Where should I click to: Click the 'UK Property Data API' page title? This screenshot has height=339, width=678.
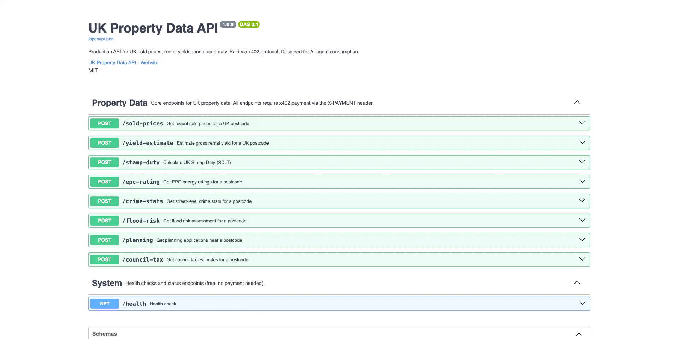pyautogui.click(x=153, y=28)
